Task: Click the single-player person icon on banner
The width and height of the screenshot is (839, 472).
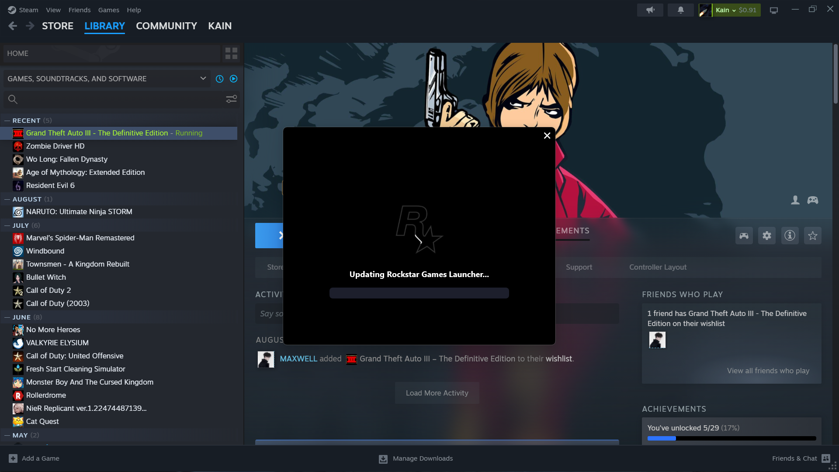Action: (795, 200)
